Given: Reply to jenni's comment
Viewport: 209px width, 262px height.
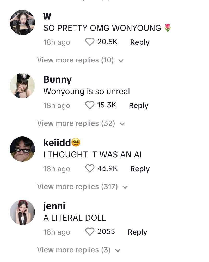Looking at the screenshot, I should (x=137, y=232).
